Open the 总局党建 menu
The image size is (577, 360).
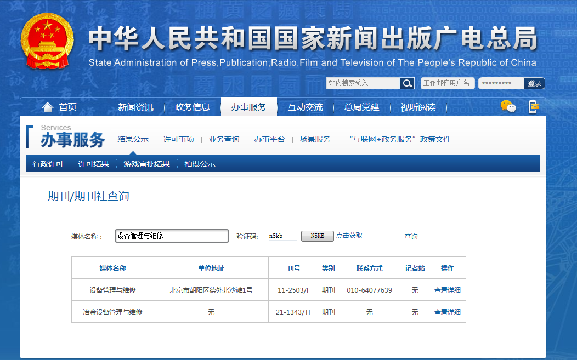pyautogui.click(x=362, y=107)
